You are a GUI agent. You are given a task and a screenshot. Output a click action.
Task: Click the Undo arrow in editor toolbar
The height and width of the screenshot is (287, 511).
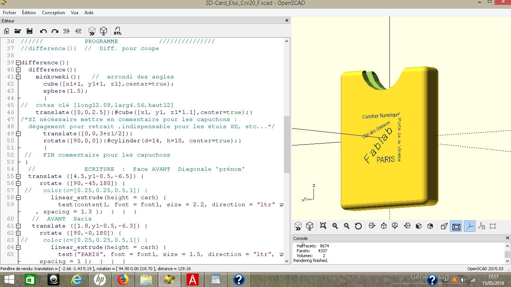click(x=43, y=31)
